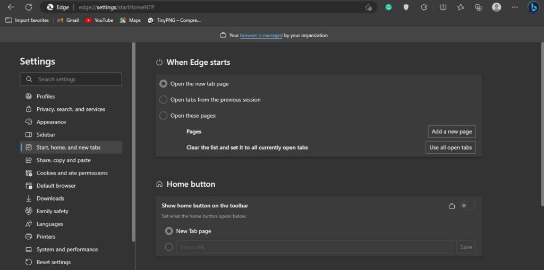
Task: Open the Favorites list icon
Action: 461,7
